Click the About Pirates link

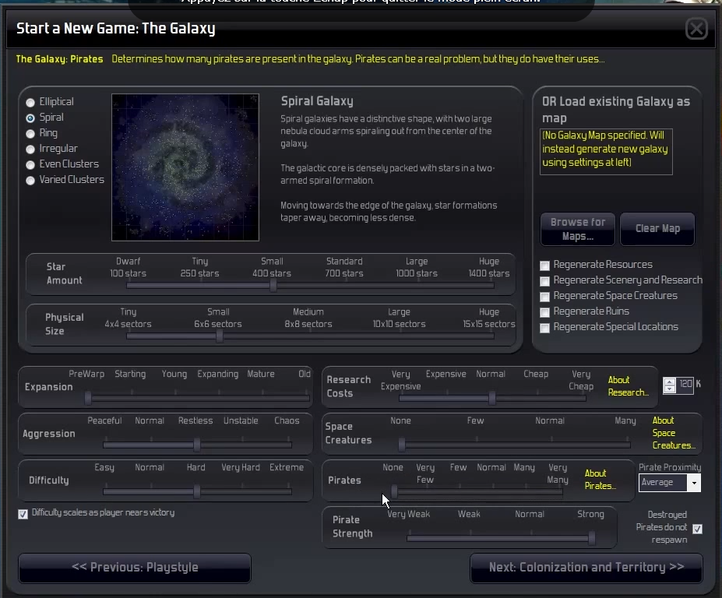pos(599,480)
